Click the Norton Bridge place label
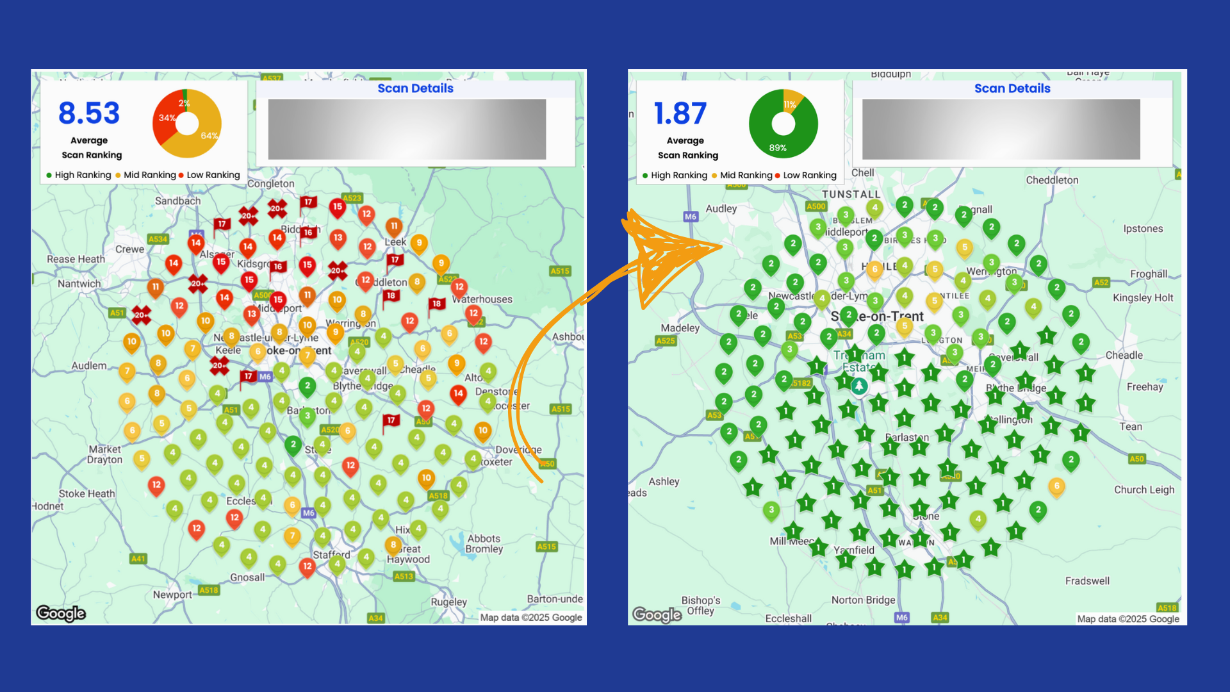 coord(863,600)
